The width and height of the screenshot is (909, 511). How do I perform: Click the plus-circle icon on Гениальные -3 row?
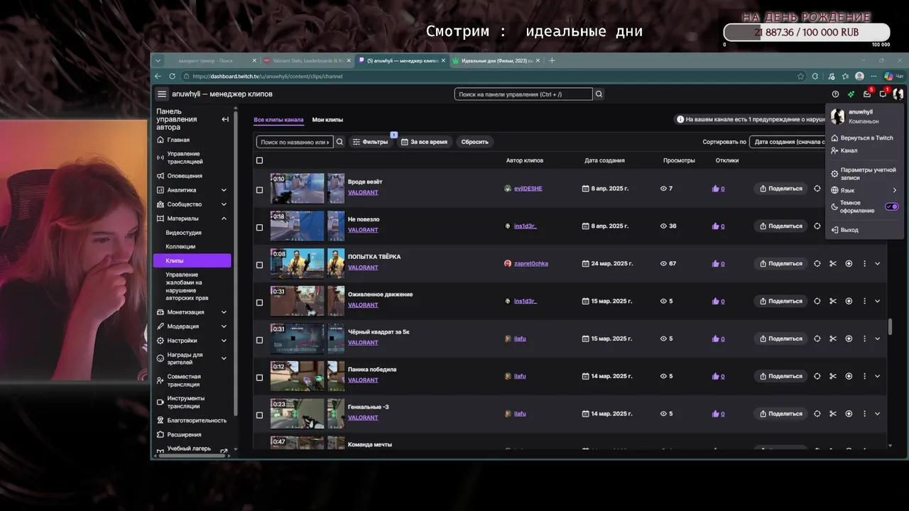(849, 414)
